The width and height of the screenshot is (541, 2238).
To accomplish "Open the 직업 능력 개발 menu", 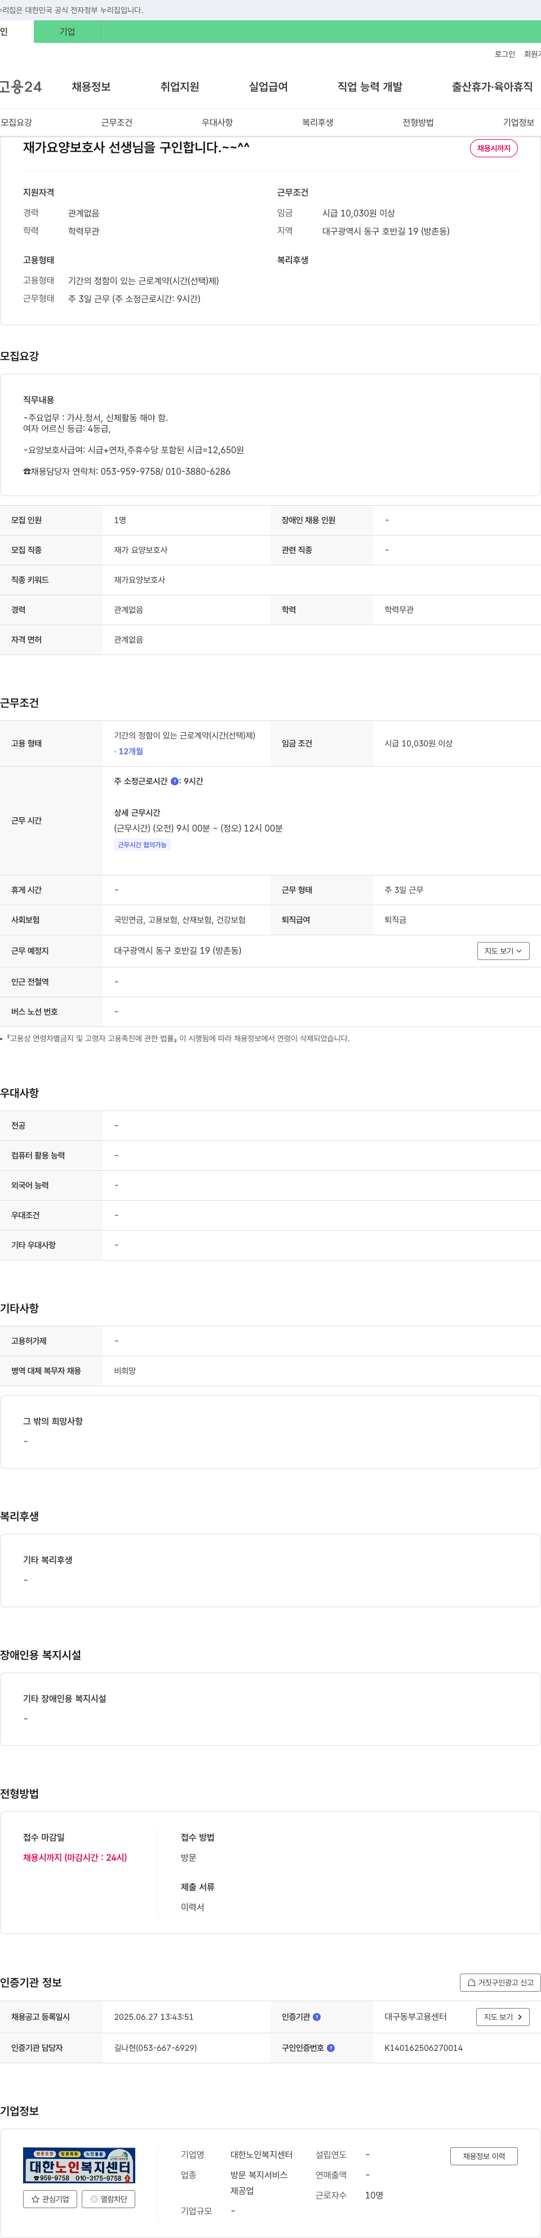I will tap(370, 87).
